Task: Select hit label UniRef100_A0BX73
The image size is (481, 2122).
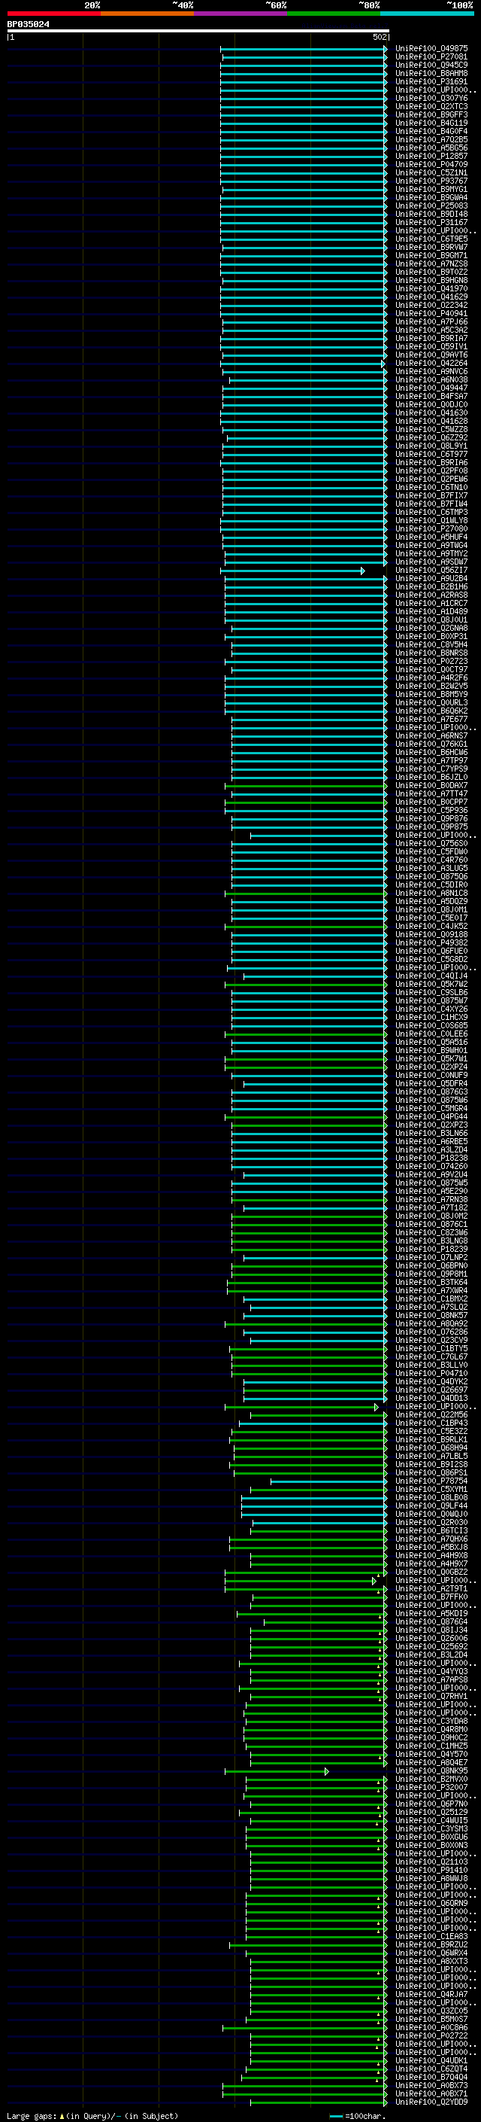Action: (431, 2085)
